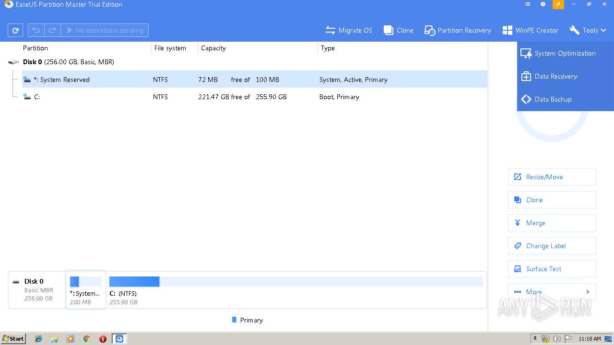Click the Surface Test disk icon
This screenshot has width=614, height=345.
518,269
